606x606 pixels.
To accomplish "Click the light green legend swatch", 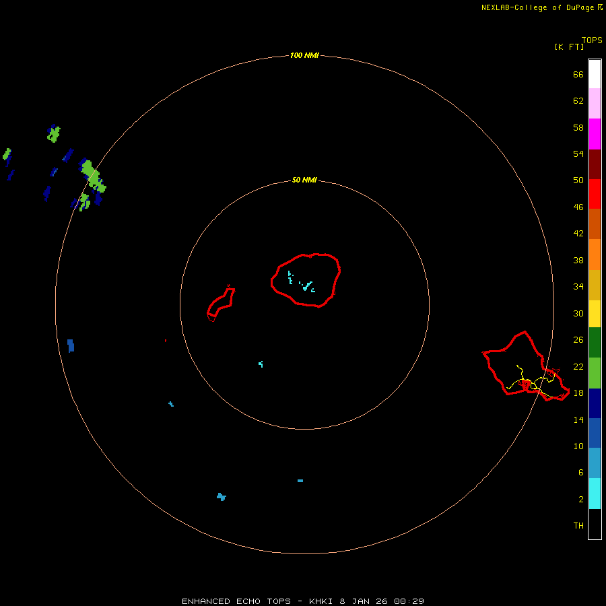I will tap(595, 373).
